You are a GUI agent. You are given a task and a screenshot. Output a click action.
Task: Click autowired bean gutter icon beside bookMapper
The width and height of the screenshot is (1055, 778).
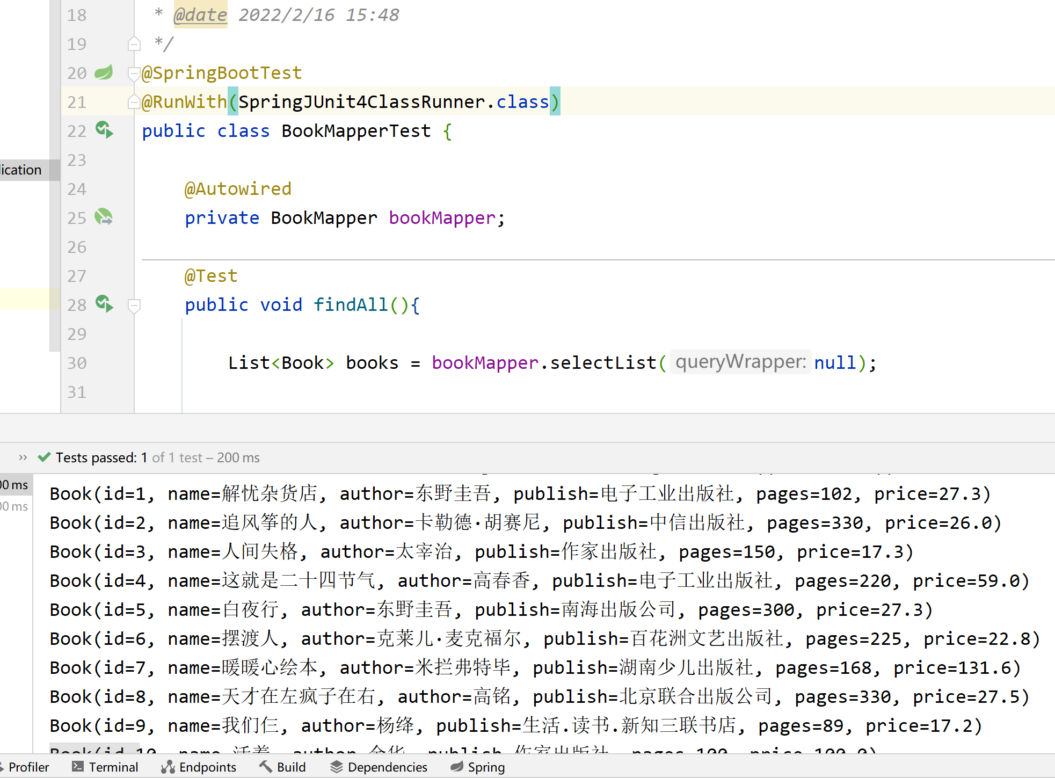point(104,217)
